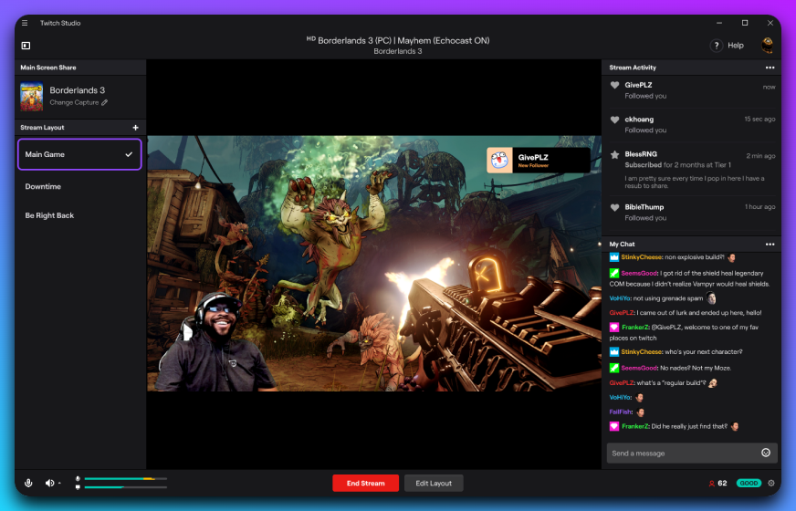The width and height of the screenshot is (796, 511).
Task: Click the Borderlands 3 category text under title
Action: [x=397, y=51]
